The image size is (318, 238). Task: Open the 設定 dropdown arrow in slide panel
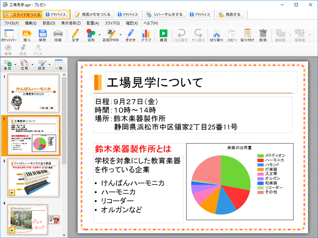tap(49, 64)
